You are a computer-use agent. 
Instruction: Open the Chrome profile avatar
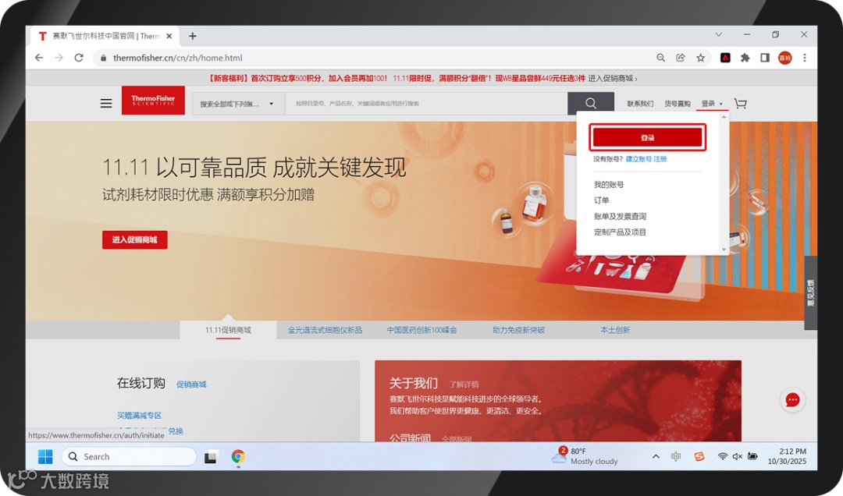(785, 58)
